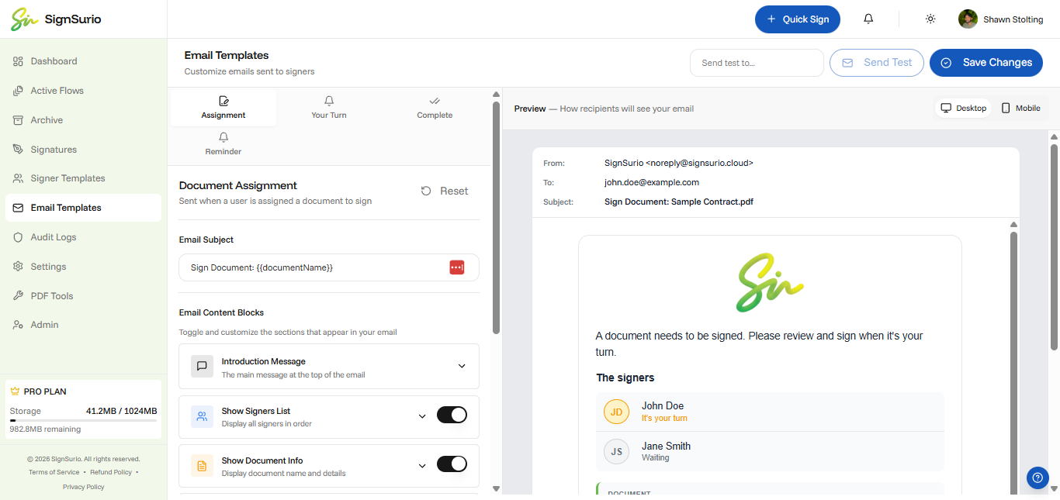Insert variable via red subject field icon
This screenshot has width=1060, height=500.
(x=457, y=267)
